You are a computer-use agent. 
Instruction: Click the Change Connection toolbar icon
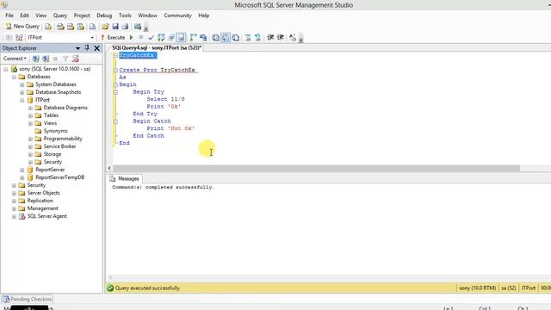pyautogui.click(x=19, y=37)
